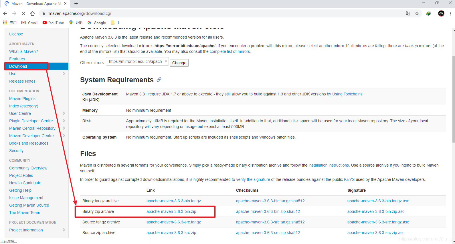This screenshot has width=455, height=244.
Task: Open the Maps bookmark
Action: pos(76,23)
